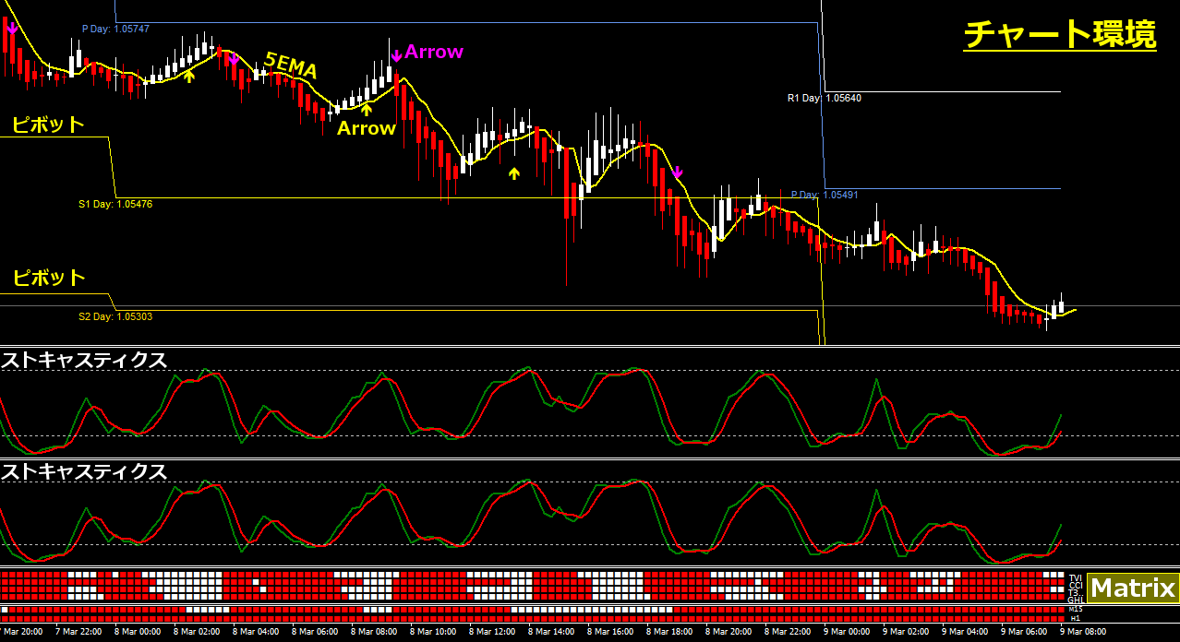Click the P Day: 1.05491 pivot label
This screenshot has height=642, width=1180.
824,195
